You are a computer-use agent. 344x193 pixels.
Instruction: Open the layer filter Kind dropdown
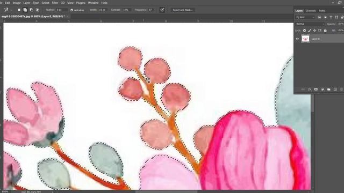pos(305,17)
